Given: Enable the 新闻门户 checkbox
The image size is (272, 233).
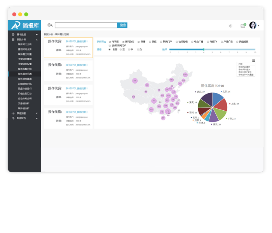Looking at the screenshot, I should tap(161, 42).
